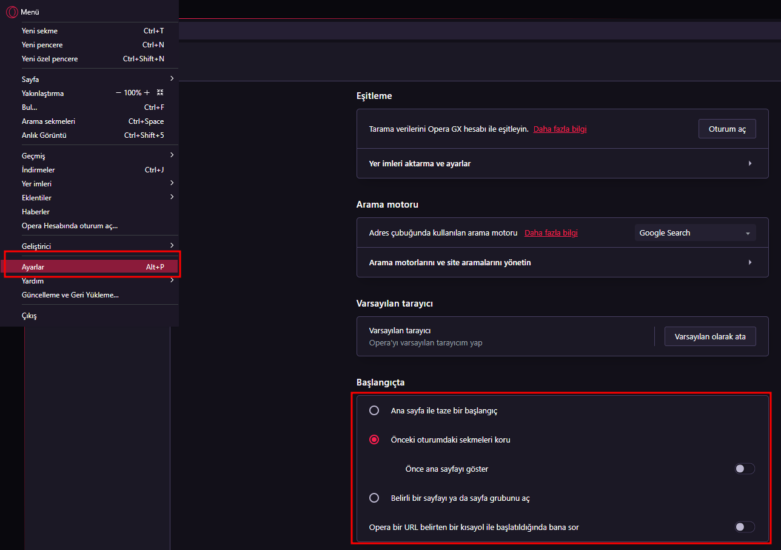This screenshot has width=781, height=550.
Task: Select 'Yeni pencere' menu item
Action: click(x=89, y=45)
